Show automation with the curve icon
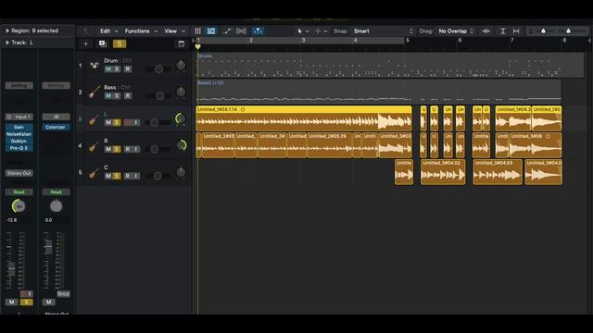The height and width of the screenshot is (333, 593). [x=226, y=31]
